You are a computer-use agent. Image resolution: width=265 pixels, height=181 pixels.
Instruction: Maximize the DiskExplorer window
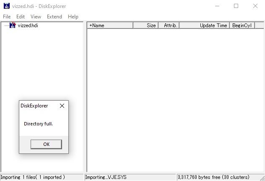coord(236,6)
